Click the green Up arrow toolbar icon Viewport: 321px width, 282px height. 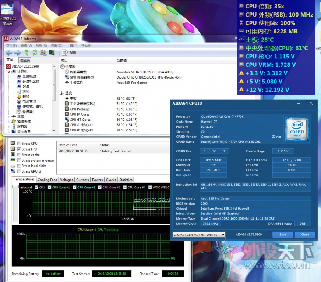click(x=27, y=53)
